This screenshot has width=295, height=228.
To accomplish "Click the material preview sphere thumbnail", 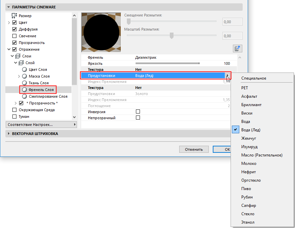I will click(x=101, y=32).
